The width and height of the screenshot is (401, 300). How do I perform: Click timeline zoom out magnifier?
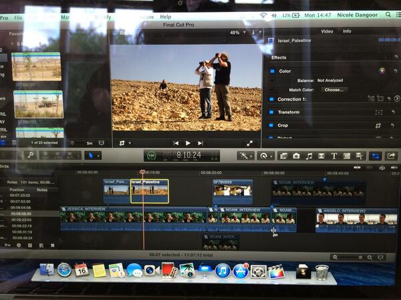pyautogui.click(x=335, y=257)
